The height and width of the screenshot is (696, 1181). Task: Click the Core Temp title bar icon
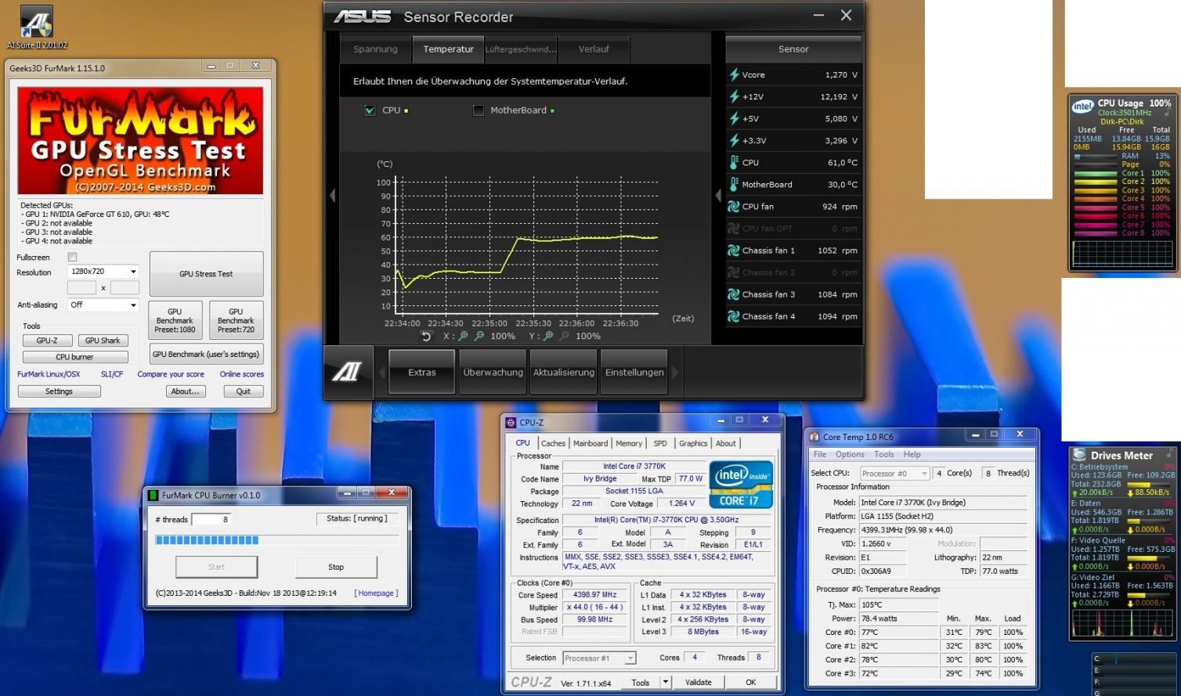(x=815, y=437)
